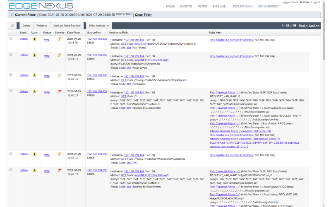The image size is (331, 207).
Task: Click Reset for Today in the filter bar
Action: click(x=124, y=14)
